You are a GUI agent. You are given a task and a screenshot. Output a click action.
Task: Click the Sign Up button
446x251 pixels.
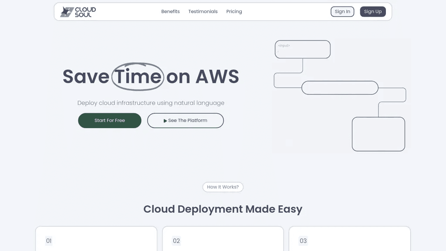373,12
